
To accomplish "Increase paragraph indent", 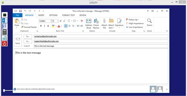I will click(x=82, y=26).
